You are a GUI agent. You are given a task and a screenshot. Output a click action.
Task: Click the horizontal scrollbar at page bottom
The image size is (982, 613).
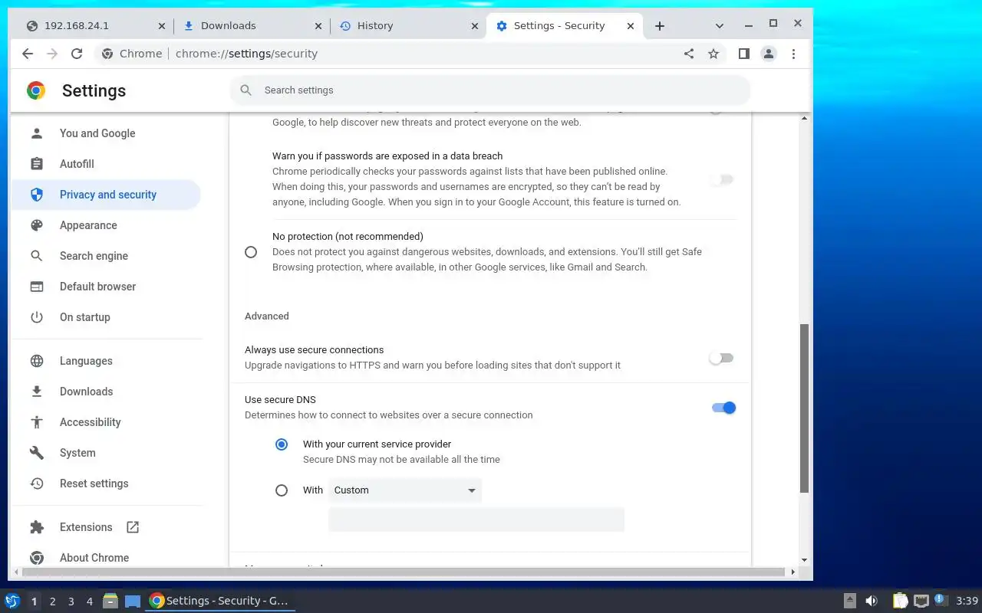[404, 572]
